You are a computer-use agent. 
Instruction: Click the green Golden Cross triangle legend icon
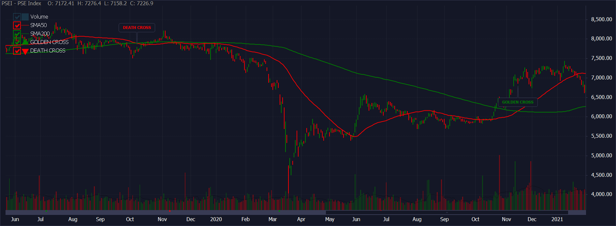[x=25, y=42]
